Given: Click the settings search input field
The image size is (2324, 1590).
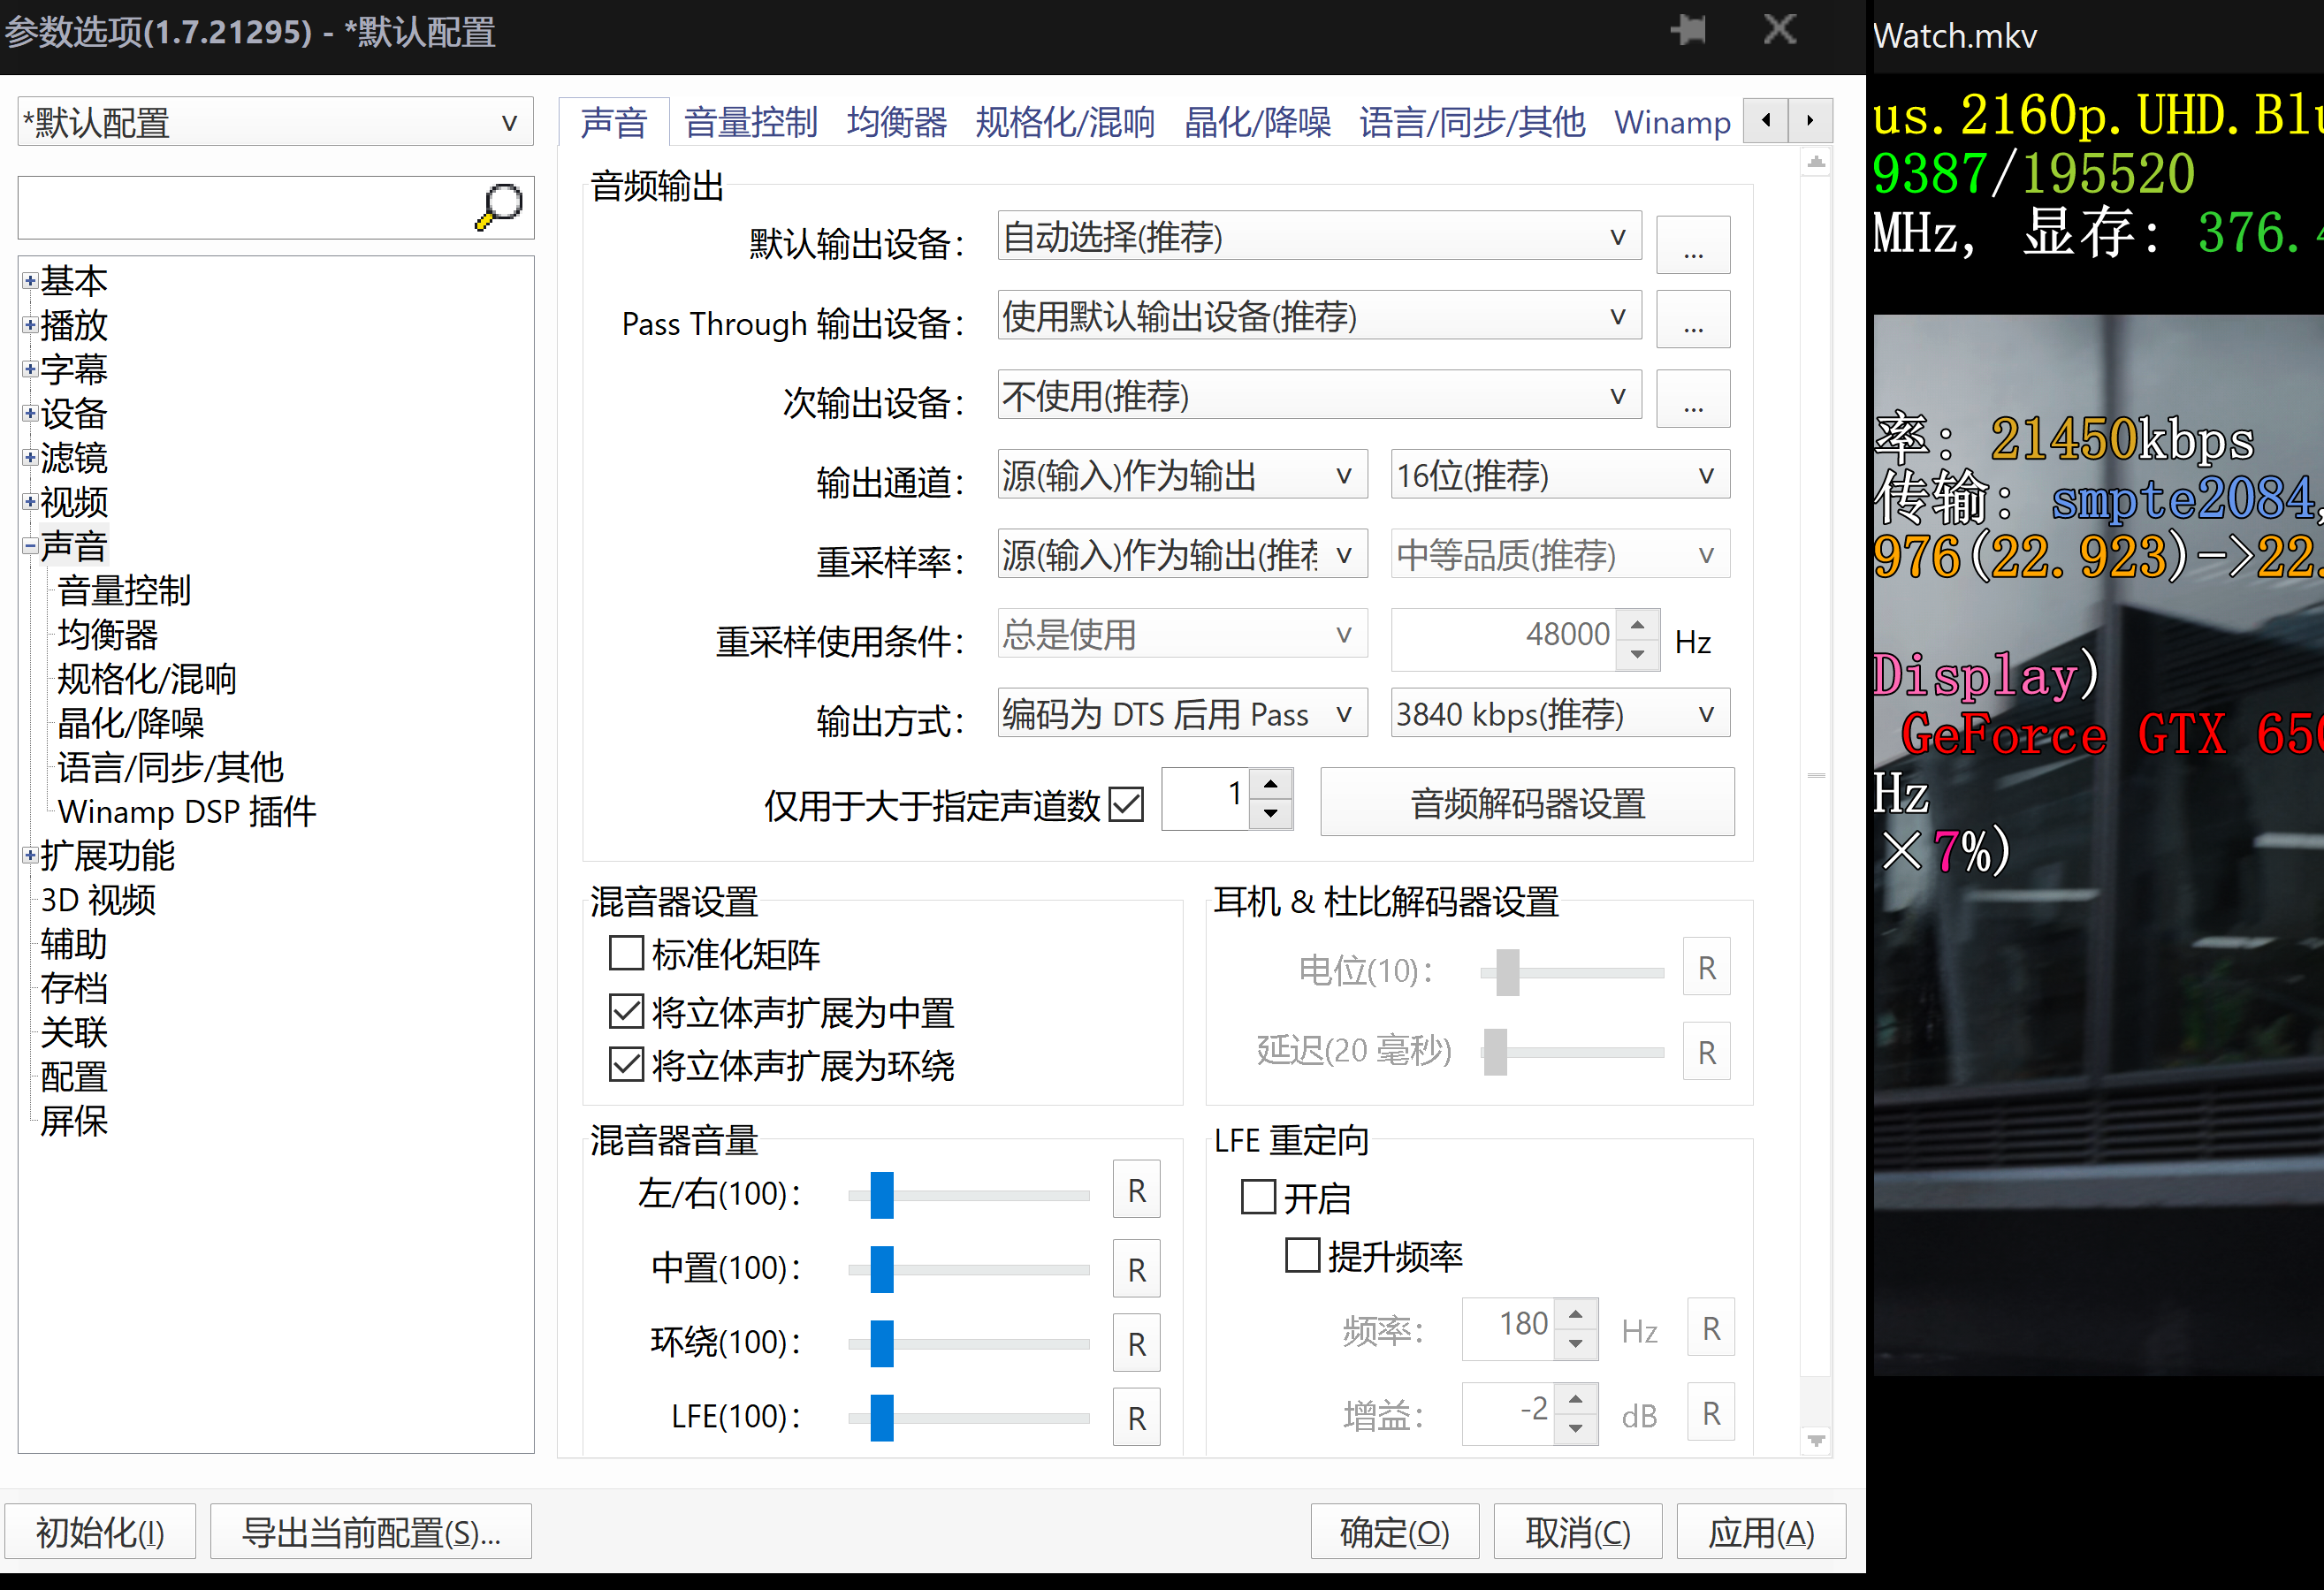Looking at the screenshot, I should (x=245, y=208).
